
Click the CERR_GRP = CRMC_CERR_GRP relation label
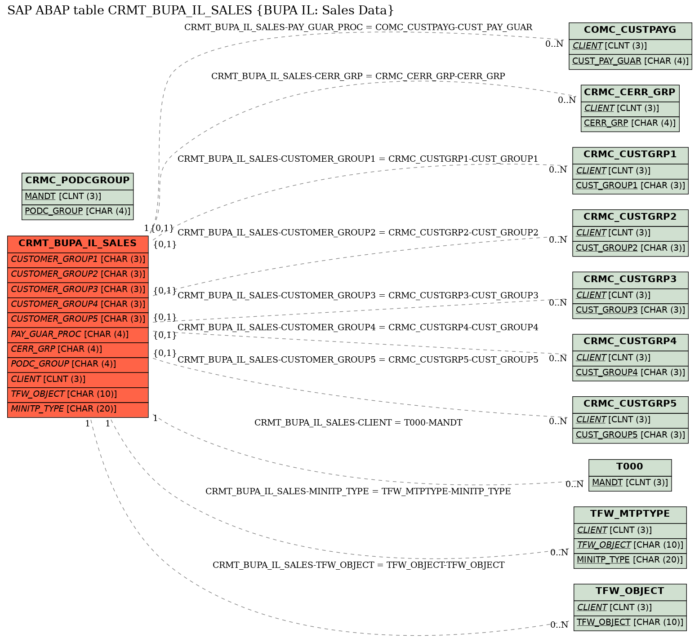coord(358,76)
